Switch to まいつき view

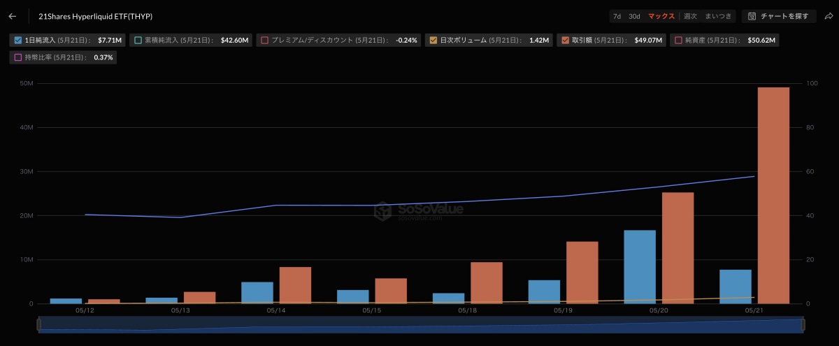click(718, 16)
